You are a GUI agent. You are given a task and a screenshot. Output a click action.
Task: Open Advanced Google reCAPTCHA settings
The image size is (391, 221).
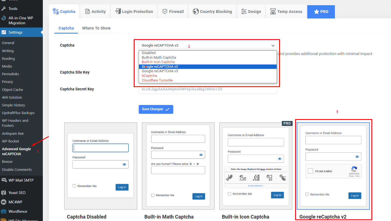pos(17,151)
